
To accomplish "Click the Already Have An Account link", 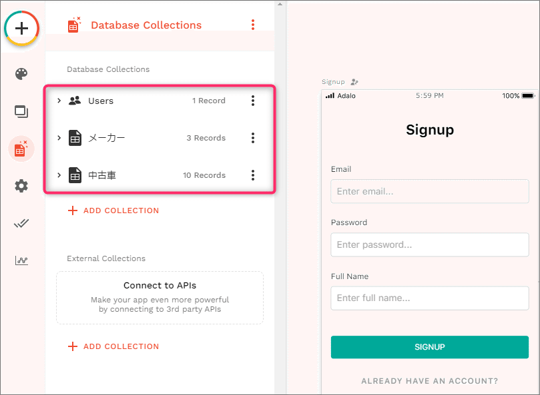I will pyautogui.click(x=429, y=381).
